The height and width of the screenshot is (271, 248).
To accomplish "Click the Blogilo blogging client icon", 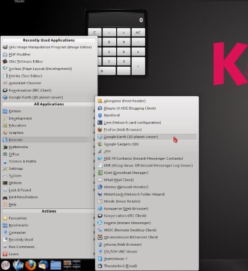I will 100,108.
